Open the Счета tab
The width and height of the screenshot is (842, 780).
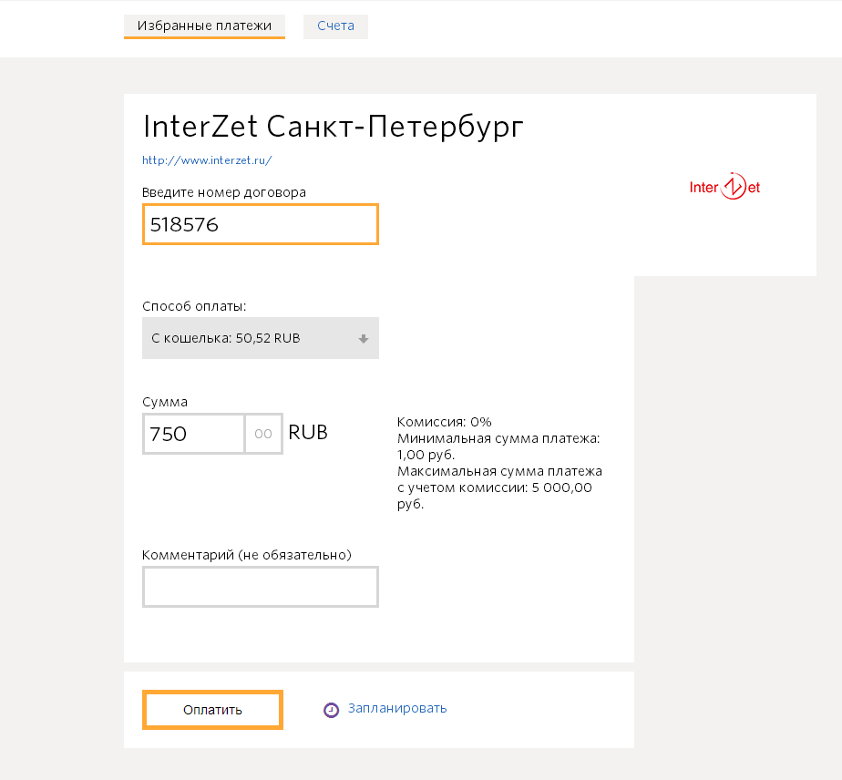pos(335,26)
